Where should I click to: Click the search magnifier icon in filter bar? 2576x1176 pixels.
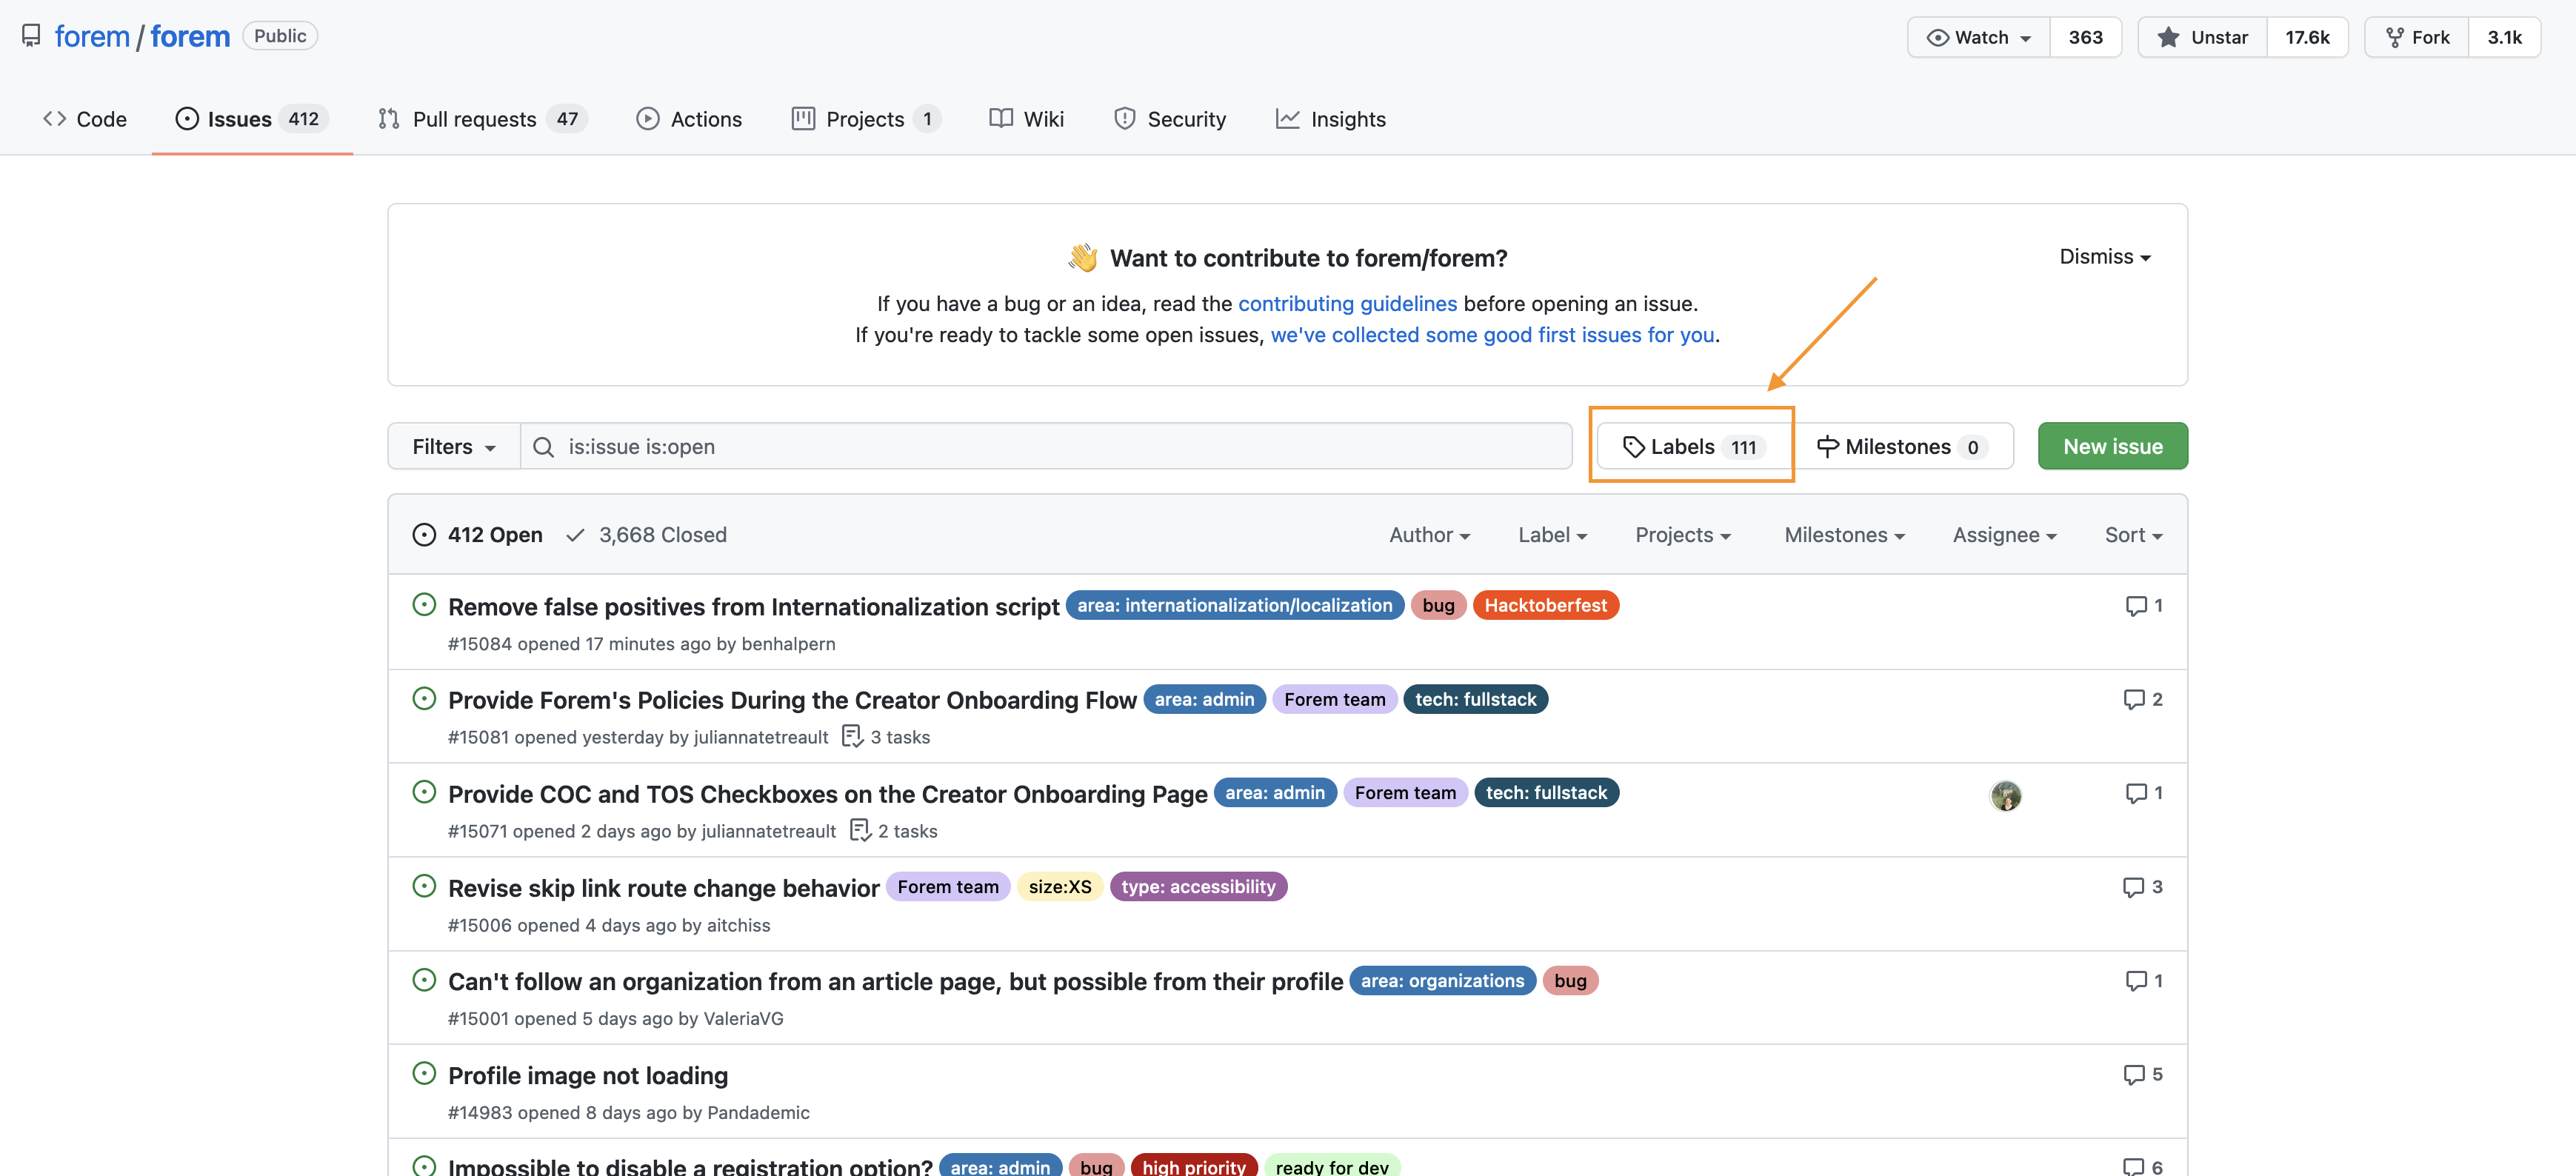(x=543, y=447)
